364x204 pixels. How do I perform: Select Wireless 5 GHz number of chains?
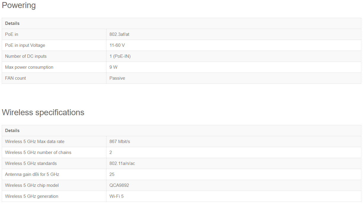click(38, 152)
